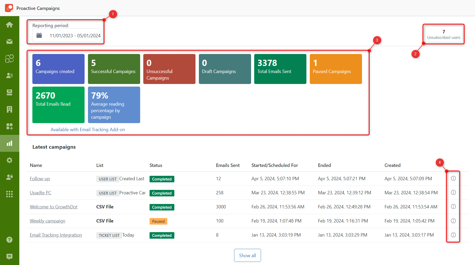Image resolution: width=475 pixels, height=265 pixels.
Task: Click the 5 Successful Campaigns tile
Action: click(x=114, y=69)
